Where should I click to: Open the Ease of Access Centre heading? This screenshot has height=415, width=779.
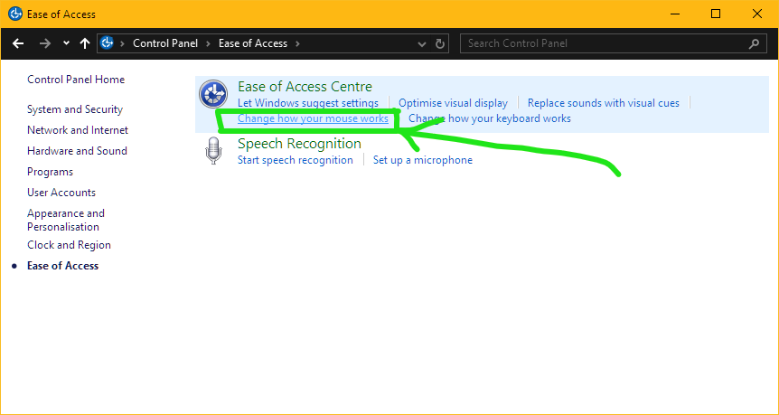point(305,87)
